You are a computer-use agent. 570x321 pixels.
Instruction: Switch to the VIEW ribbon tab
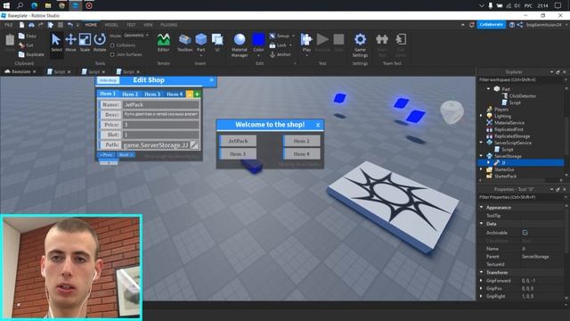(x=148, y=25)
